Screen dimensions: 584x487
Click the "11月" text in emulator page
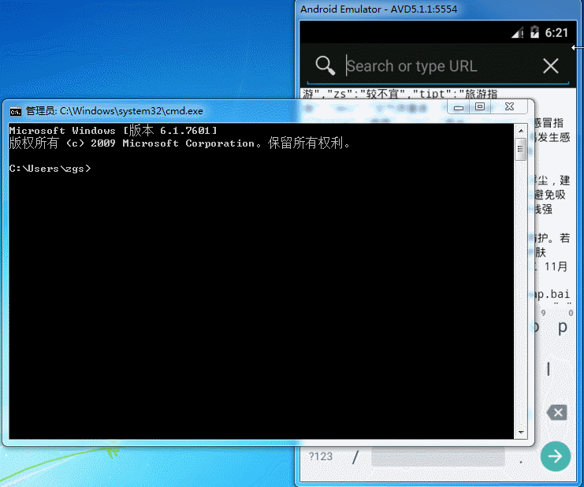(x=556, y=266)
